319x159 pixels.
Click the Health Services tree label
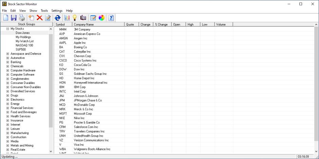coord(20,116)
